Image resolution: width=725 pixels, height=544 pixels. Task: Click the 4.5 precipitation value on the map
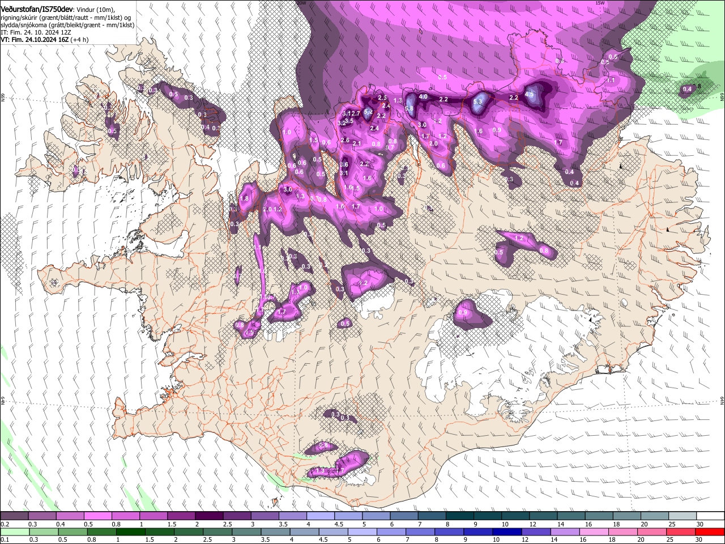[530, 95]
